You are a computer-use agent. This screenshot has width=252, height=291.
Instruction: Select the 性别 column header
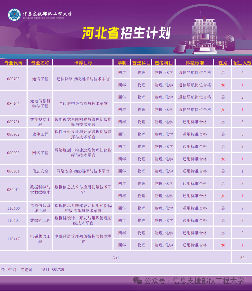[223, 63]
